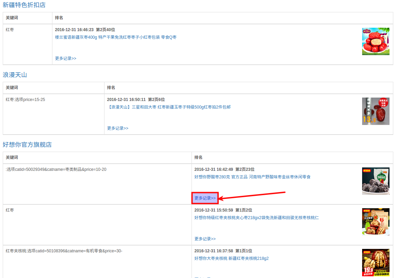Select keyword 红枣:选项price=15-25
Image resolution: width=395 pixels, height=278 pixels.
coord(25,100)
